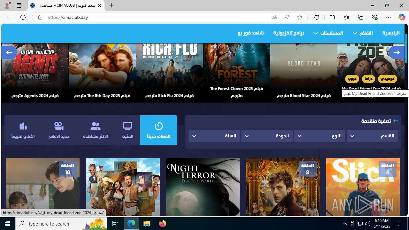Open Agents 2024 movie title link
Image resolution: width=409 pixels, height=230 pixels.
coord(35,96)
